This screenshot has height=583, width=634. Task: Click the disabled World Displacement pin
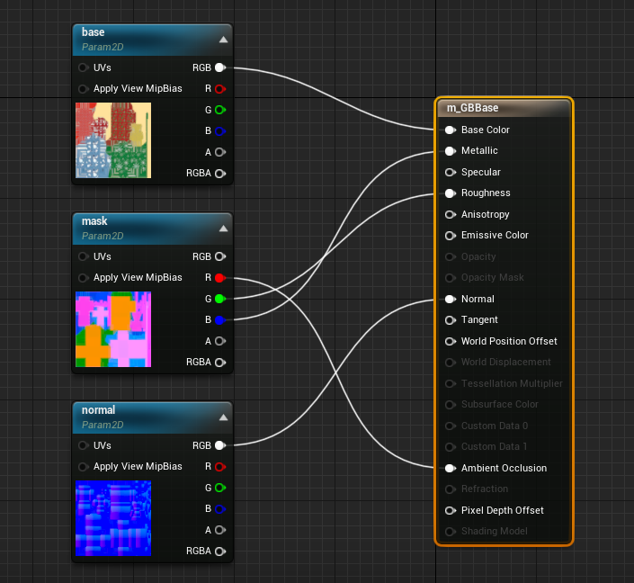click(451, 363)
